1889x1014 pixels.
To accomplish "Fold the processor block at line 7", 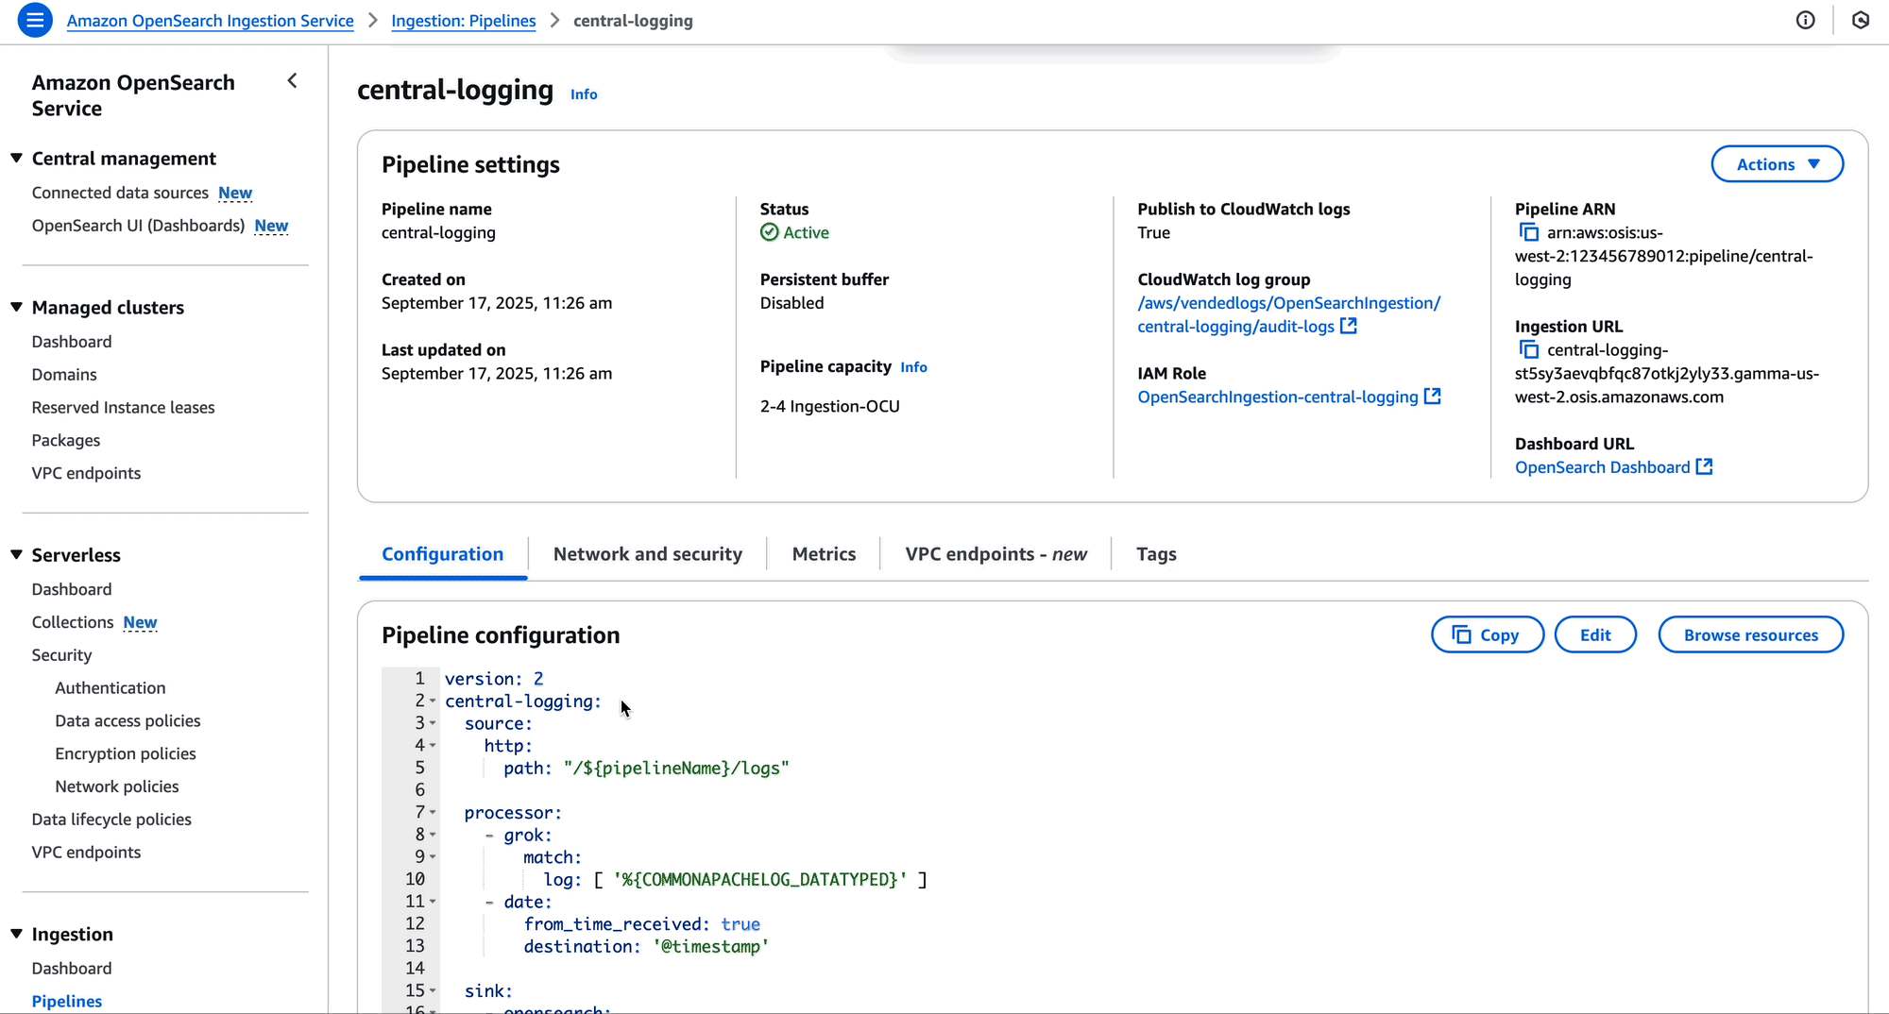I will click(x=433, y=813).
